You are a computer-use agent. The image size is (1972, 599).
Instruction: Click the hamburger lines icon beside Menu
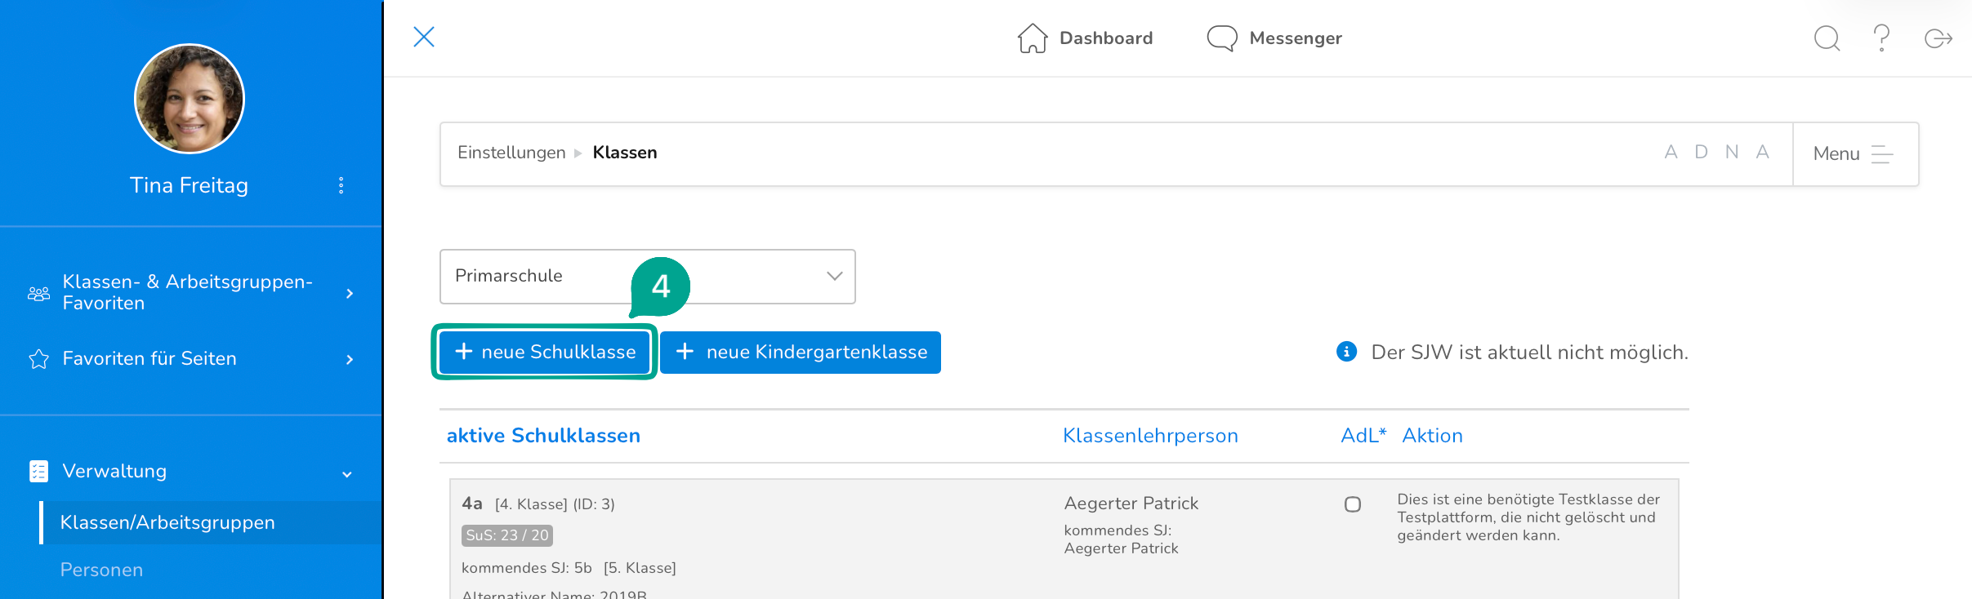[1882, 154]
